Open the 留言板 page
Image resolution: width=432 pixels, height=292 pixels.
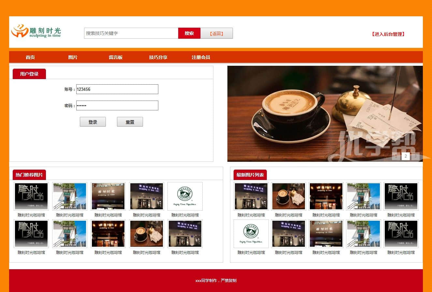point(116,57)
